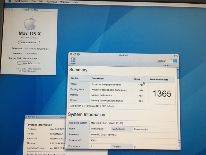This screenshot has height=155, width=206.
Task: Minimize the Untitled window with yellow button
Action: [75, 54]
